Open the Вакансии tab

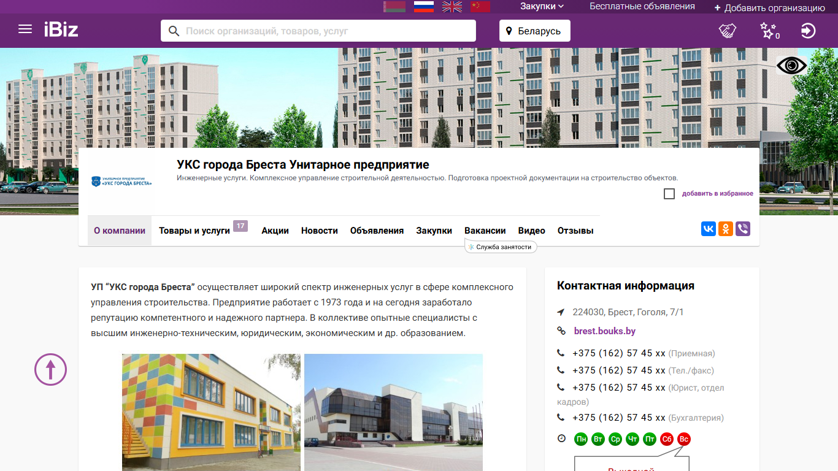pos(485,231)
